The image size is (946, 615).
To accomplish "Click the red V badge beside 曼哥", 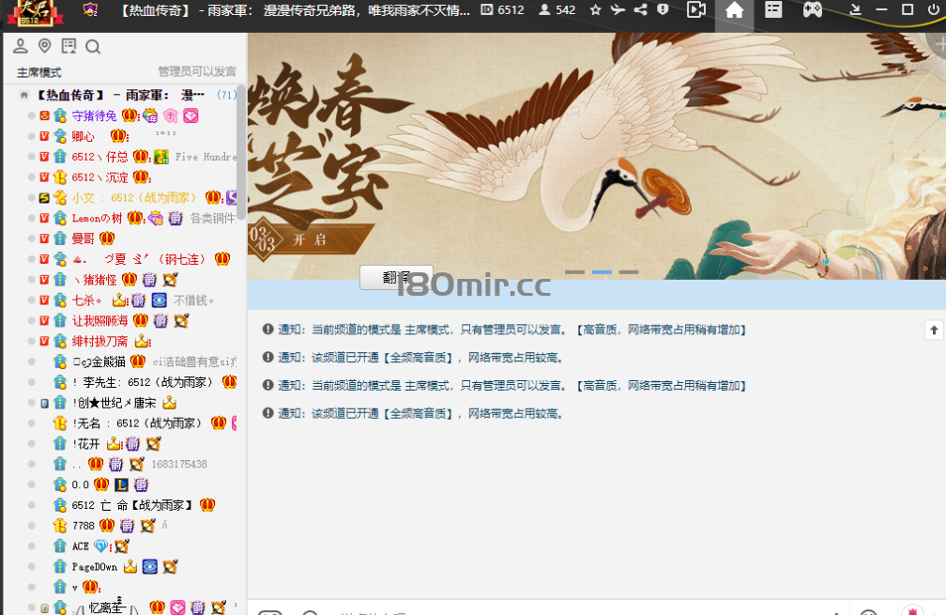I will click(x=45, y=239).
